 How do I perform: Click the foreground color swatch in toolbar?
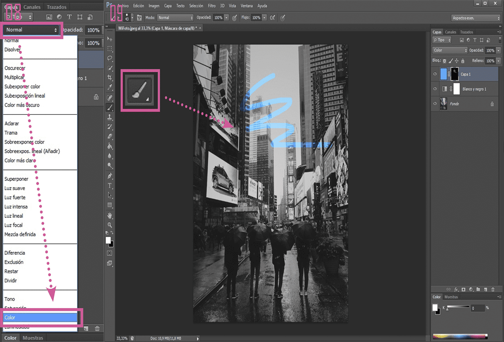pos(108,240)
